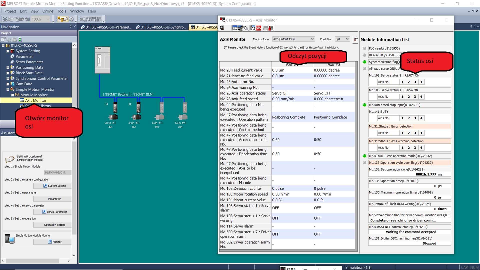Click Axis No. 3 under Md.141:BUSY
Viewport: 480px width, 270px height.
pos(415,118)
